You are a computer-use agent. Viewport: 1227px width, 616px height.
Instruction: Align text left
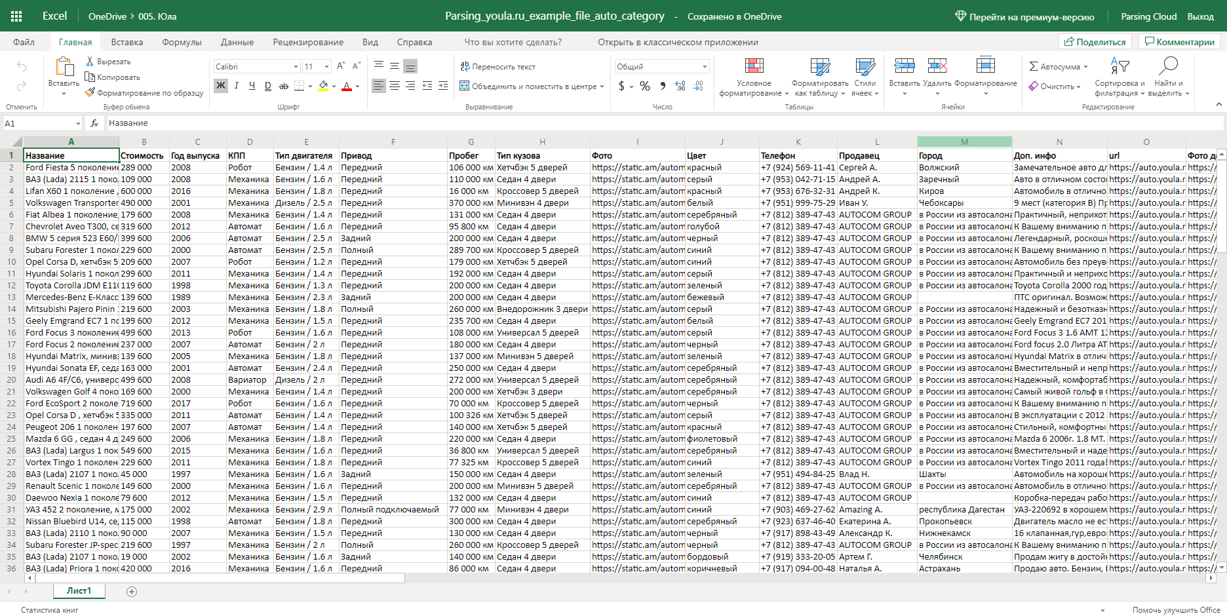tap(379, 86)
